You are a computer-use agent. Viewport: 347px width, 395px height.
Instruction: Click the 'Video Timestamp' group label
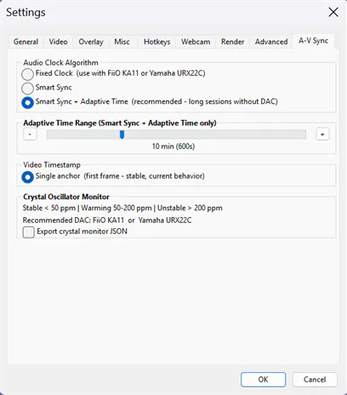click(52, 165)
